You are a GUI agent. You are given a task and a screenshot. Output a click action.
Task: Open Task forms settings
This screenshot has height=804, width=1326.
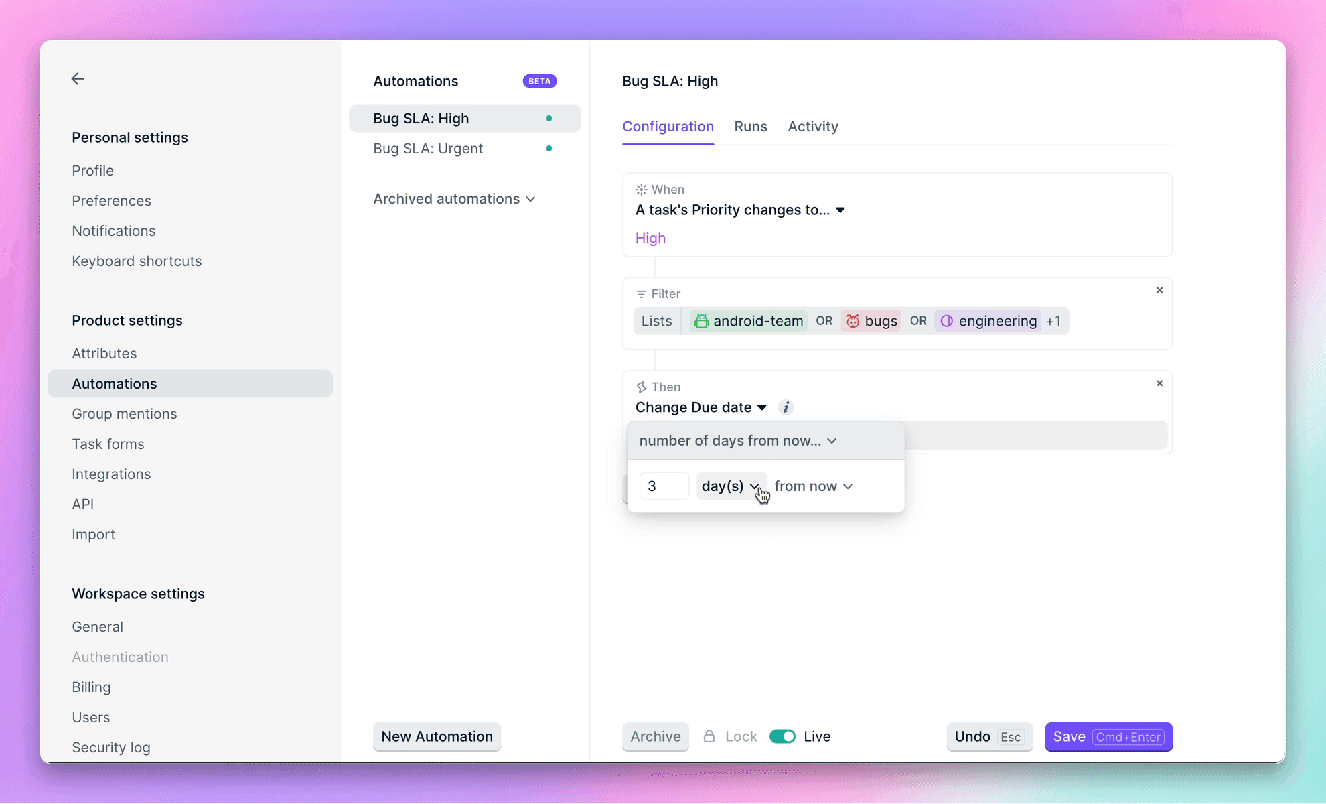click(x=108, y=444)
